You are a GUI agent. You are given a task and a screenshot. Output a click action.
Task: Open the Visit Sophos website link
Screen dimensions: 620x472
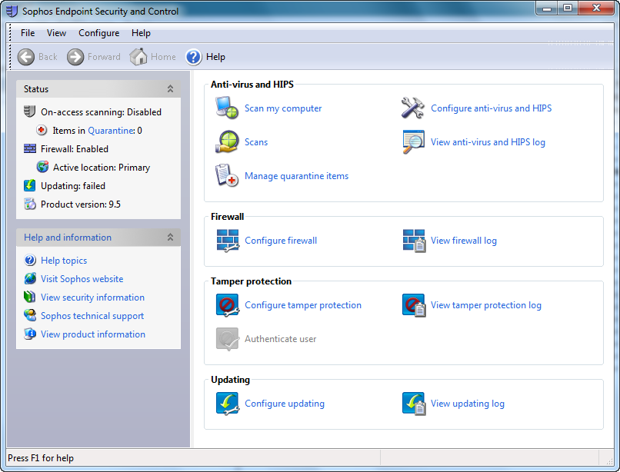[82, 279]
